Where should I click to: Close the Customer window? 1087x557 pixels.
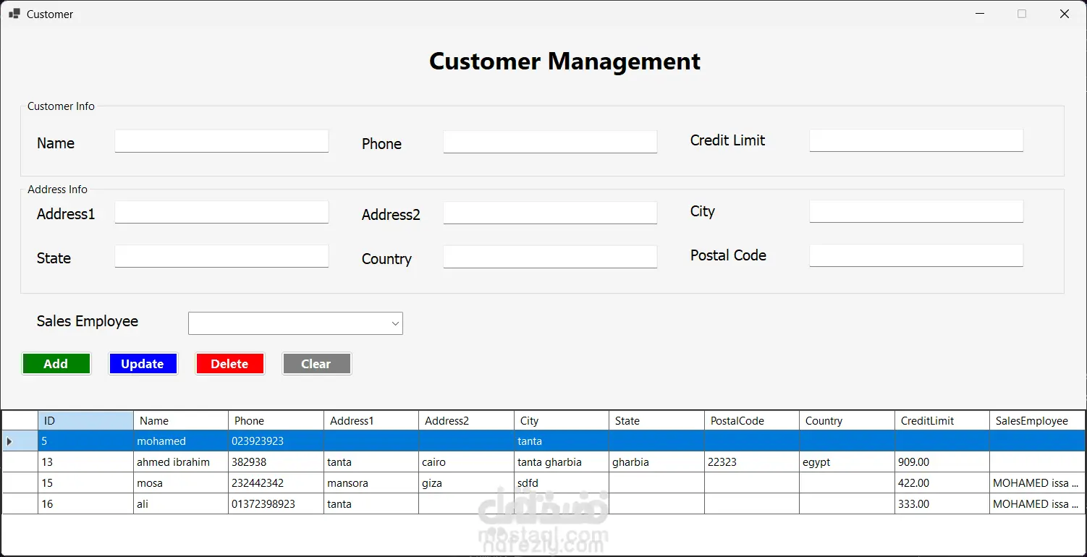[x=1065, y=14]
